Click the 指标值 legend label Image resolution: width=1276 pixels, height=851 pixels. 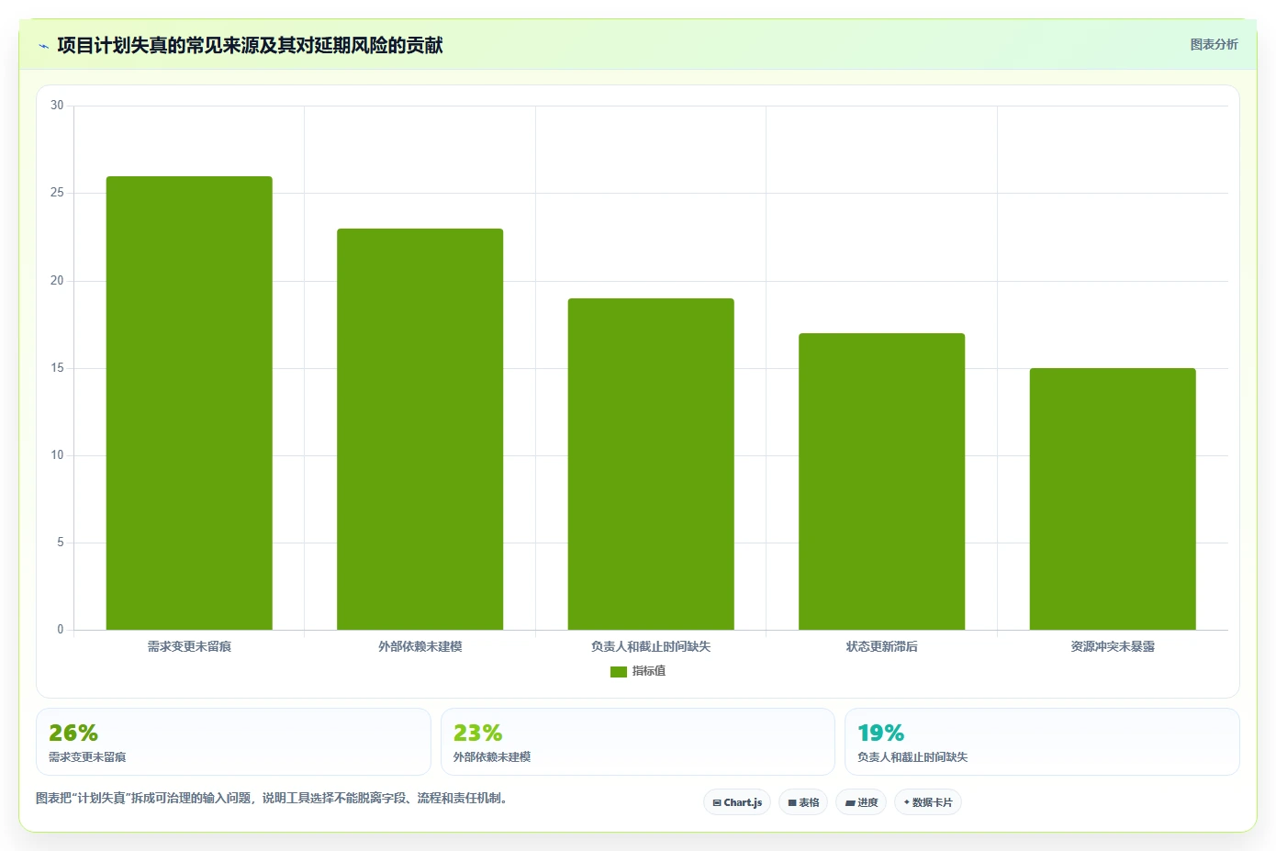(x=649, y=671)
